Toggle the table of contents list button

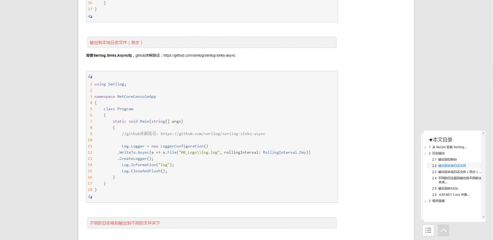click(428, 230)
